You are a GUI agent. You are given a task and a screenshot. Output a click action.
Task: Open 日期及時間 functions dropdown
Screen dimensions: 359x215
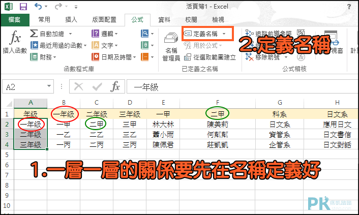(114, 57)
